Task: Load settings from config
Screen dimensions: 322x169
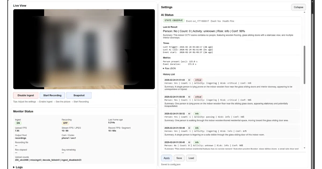Action: [191, 158]
